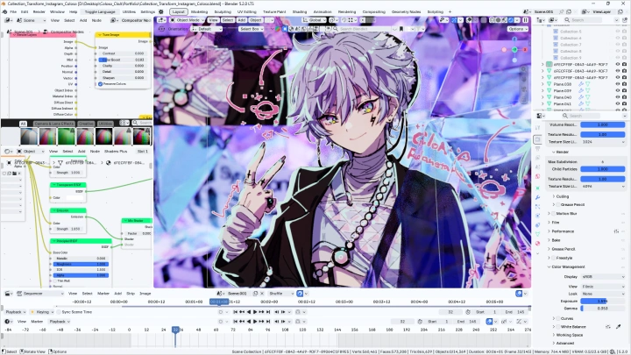Play animation in Sequencer playback row
This screenshot has height=355, width=631.
[255, 311]
